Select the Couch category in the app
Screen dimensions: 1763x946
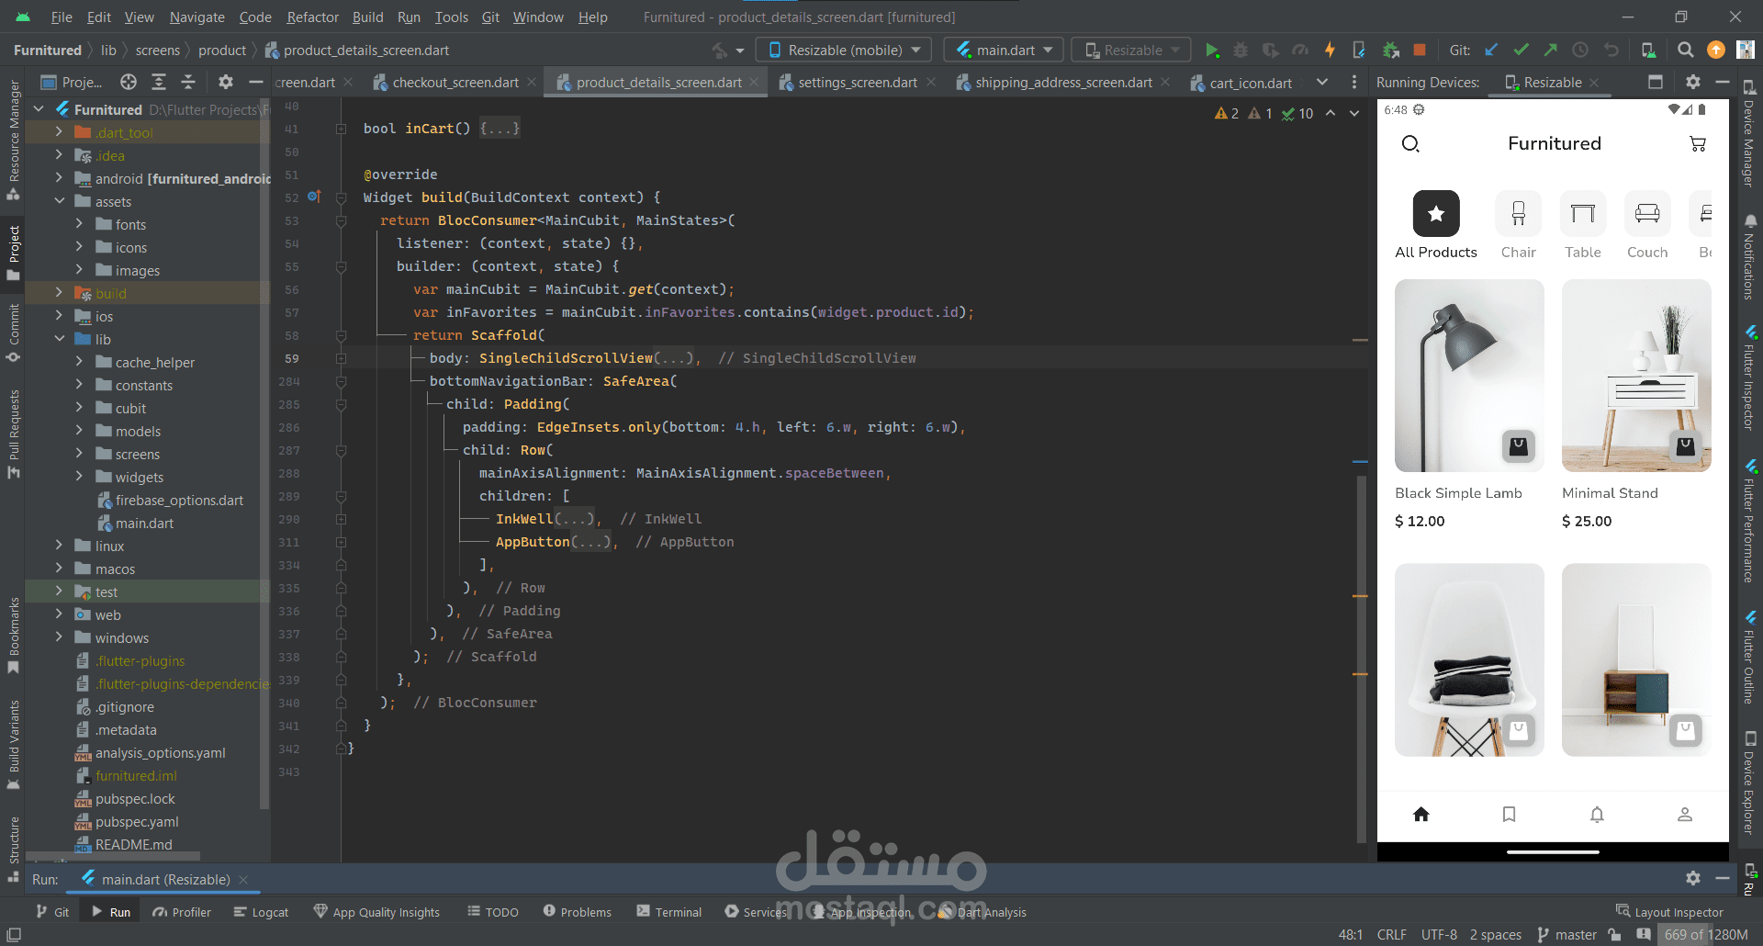pos(1647,226)
